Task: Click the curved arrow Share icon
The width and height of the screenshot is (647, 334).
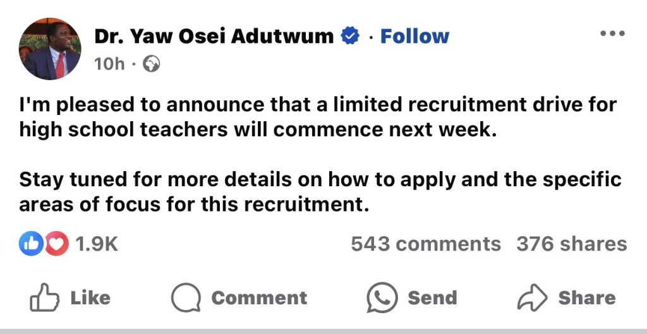Action: [533, 298]
